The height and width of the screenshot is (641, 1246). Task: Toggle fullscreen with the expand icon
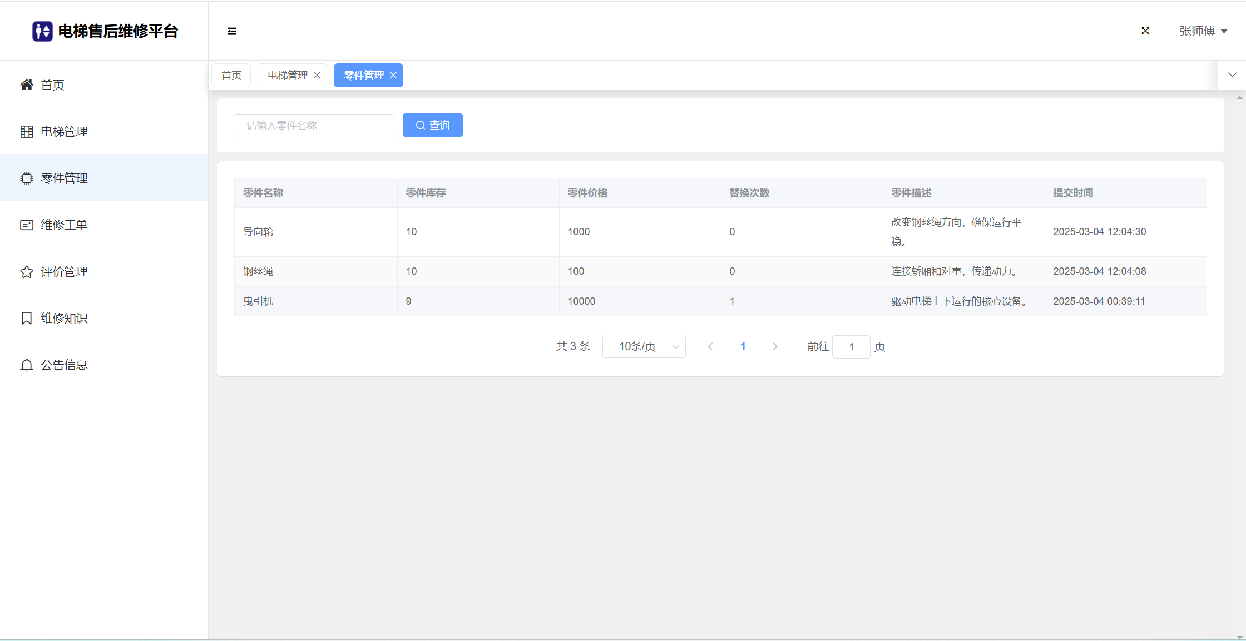(1145, 31)
